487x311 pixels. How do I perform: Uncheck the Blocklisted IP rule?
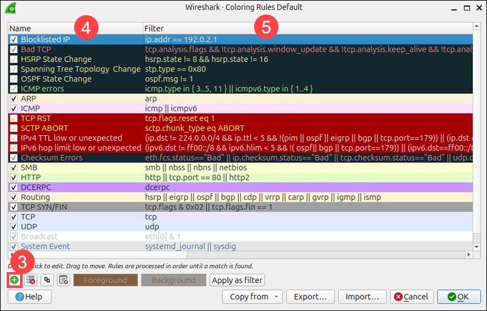coord(13,40)
